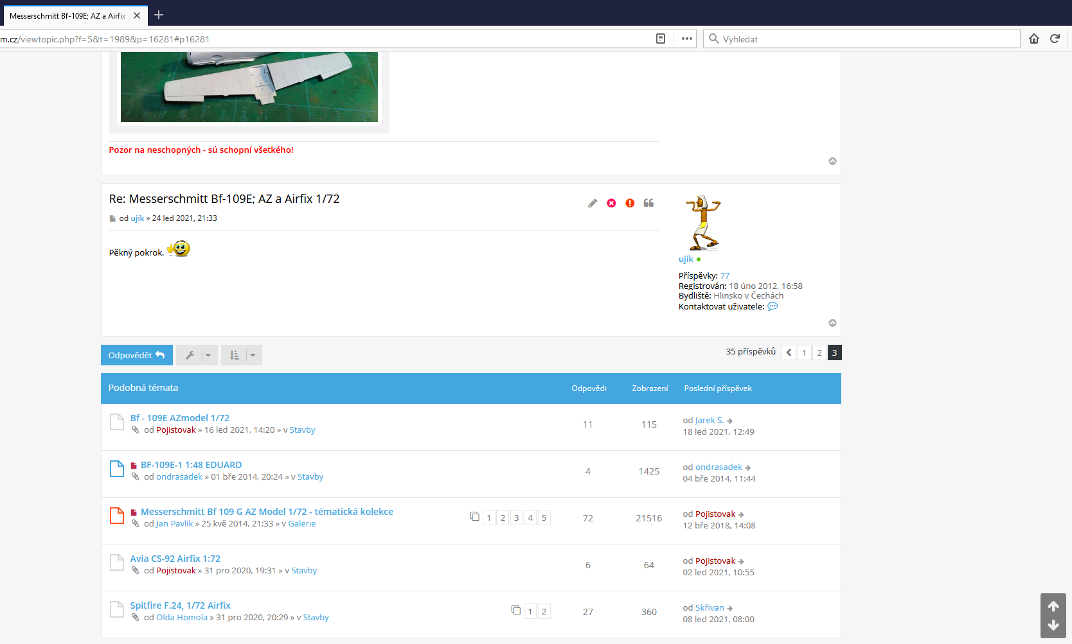Open the topic tools wrench dropdown
This screenshot has height=644, width=1072.
tap(197, 355)
